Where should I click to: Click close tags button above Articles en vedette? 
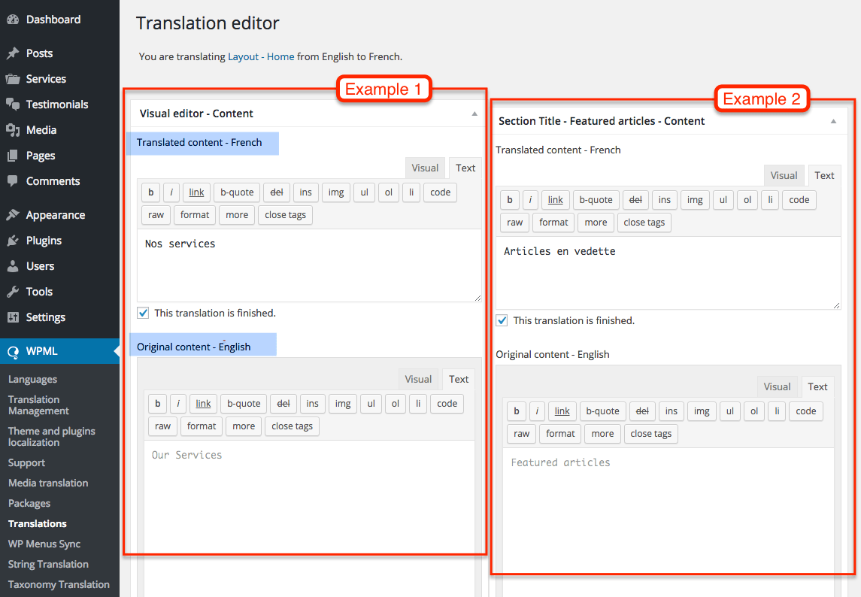tap(644, 222)
